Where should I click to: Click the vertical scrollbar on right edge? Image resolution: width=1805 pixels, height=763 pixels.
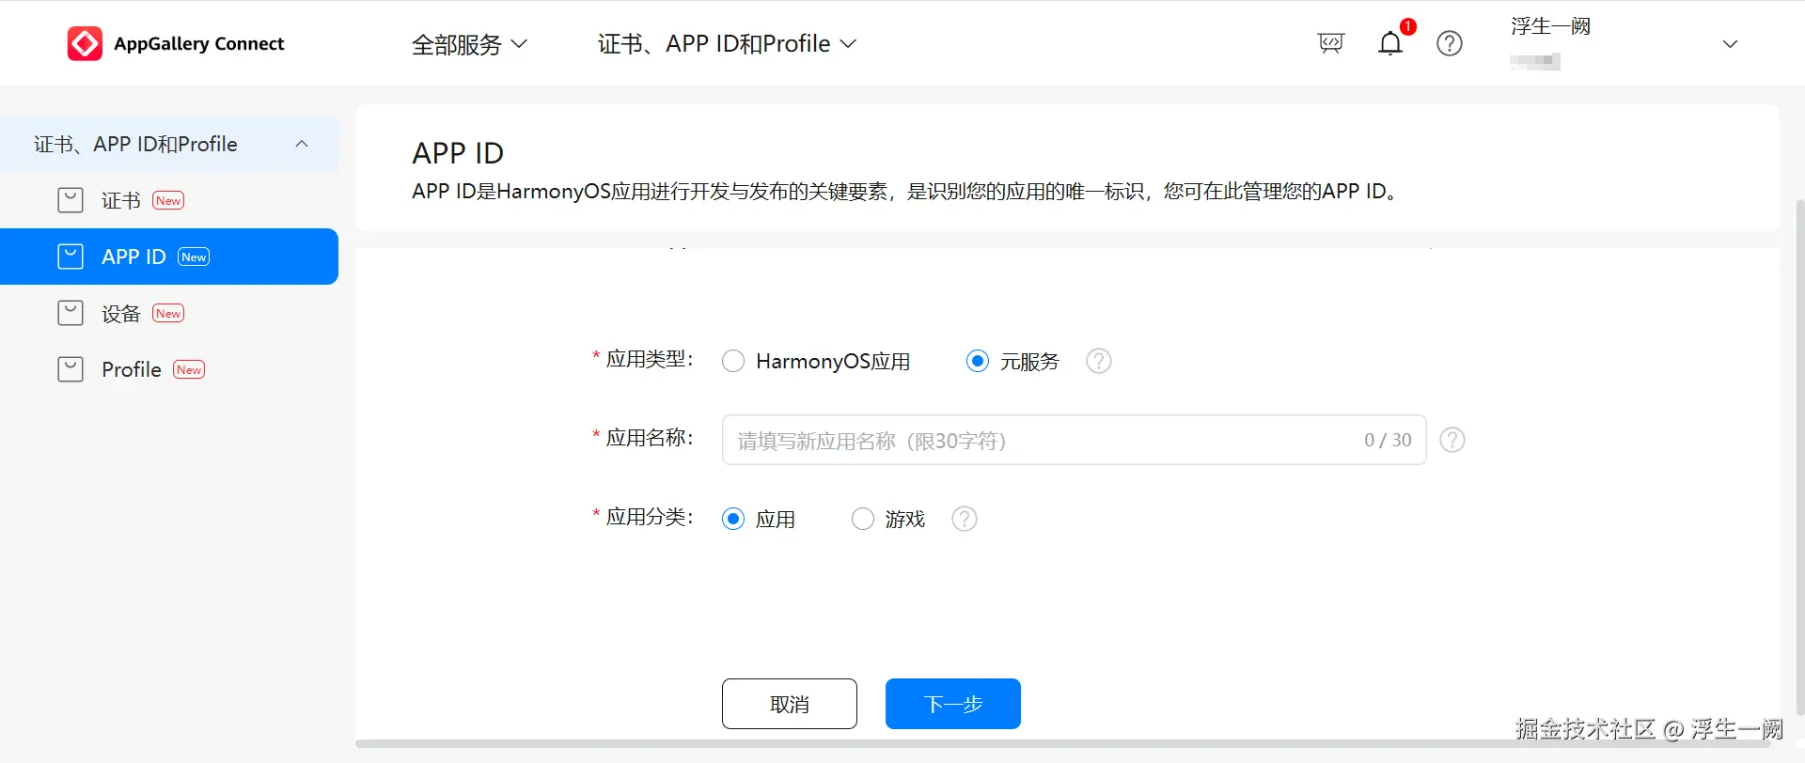click(x=1800, y=458)
